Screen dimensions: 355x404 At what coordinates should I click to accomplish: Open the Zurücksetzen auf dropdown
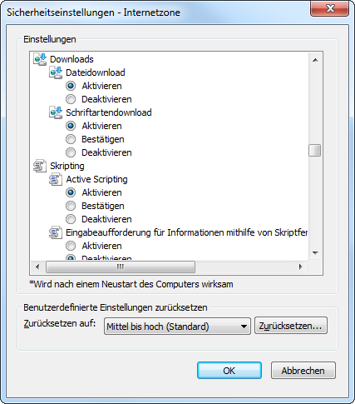tap(177, 327)
